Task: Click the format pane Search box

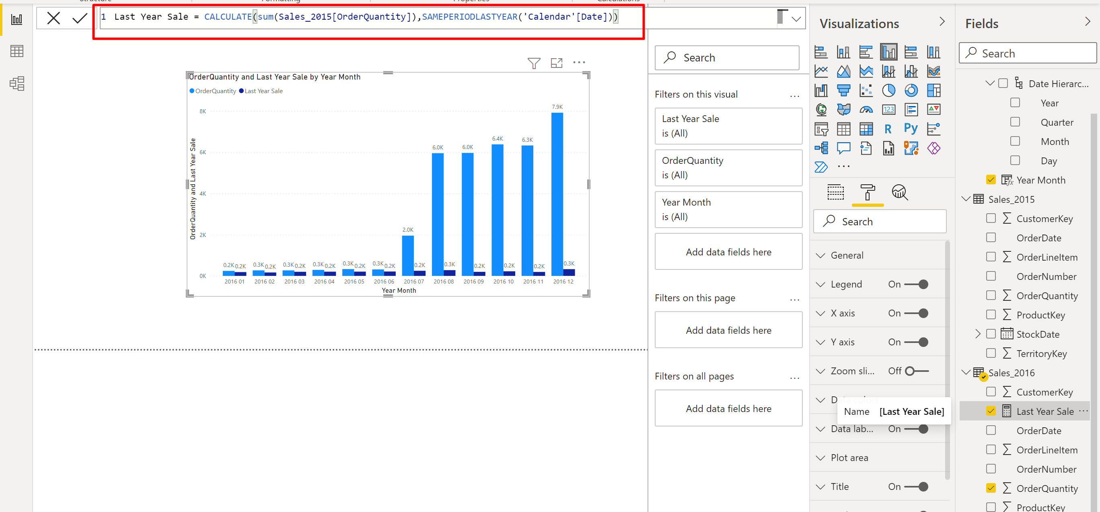Action: point(880,222)
